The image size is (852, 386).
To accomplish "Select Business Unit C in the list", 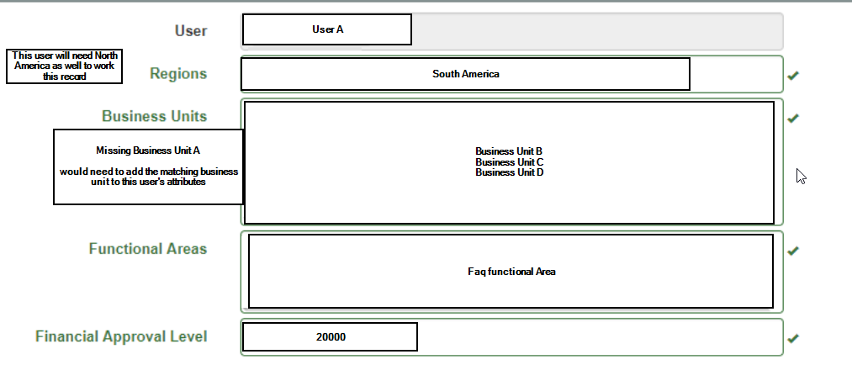I will 509,162.
